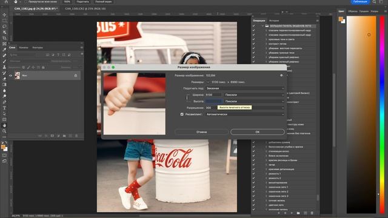Image resolution: width=388 pixels, height=218 pixels.
Task: Toggle the checkmark for загар action
Action: pos(253,165)
